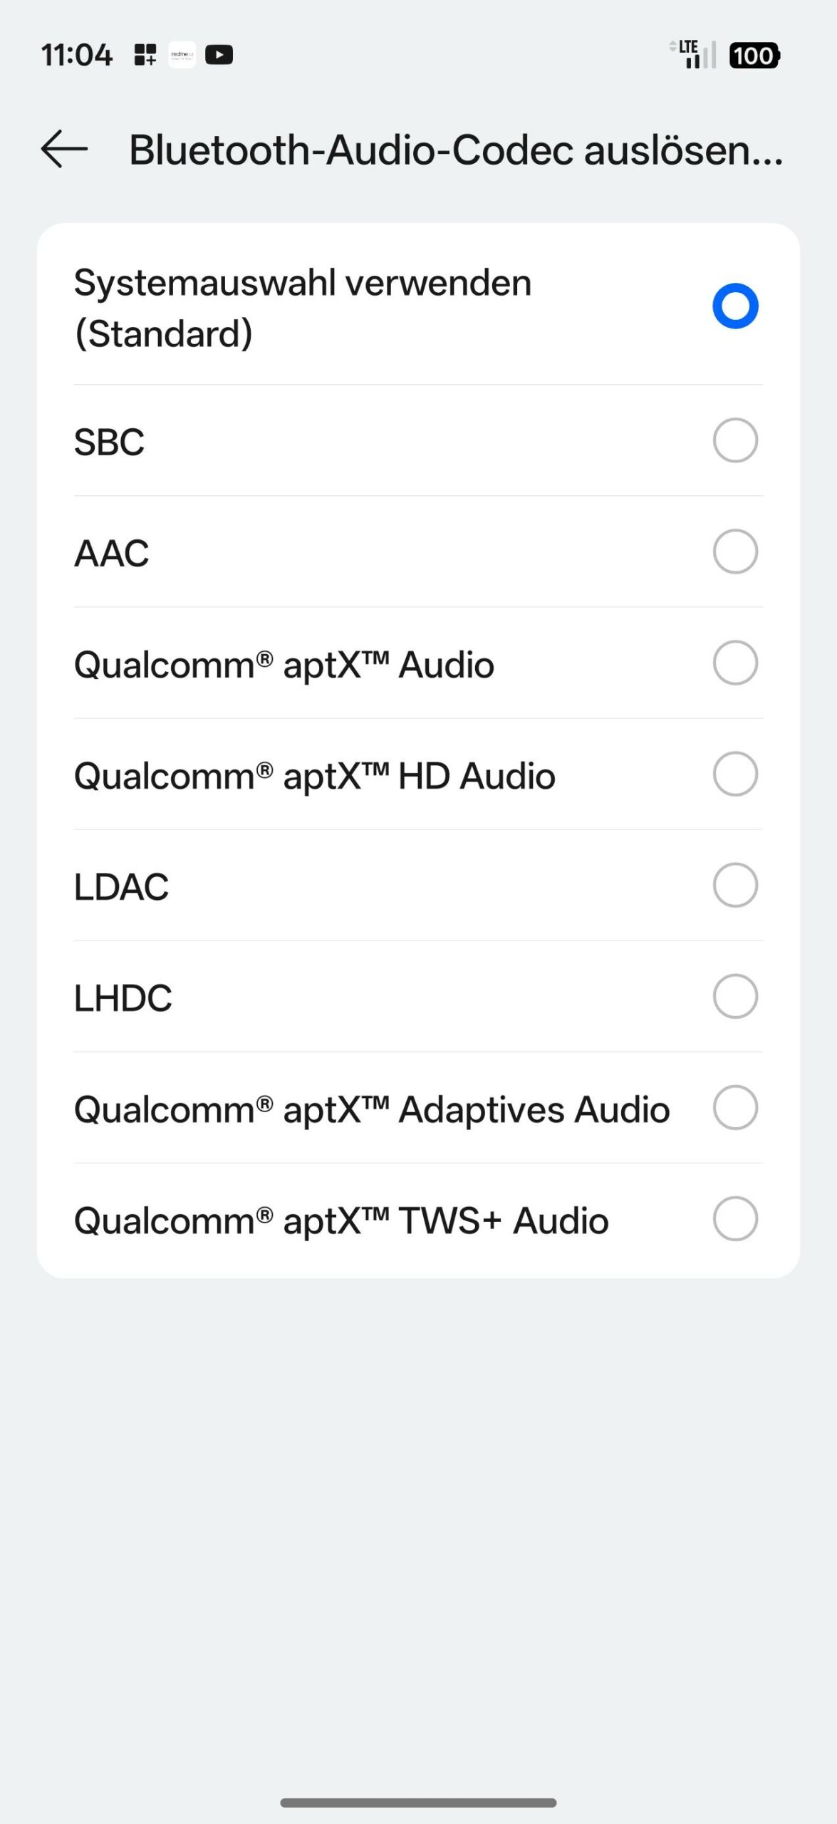Viewport: 837px width, 1824px height.
Task: Select Systemauswahl verwenden (Standard) radio button
Action: point(735,306)
